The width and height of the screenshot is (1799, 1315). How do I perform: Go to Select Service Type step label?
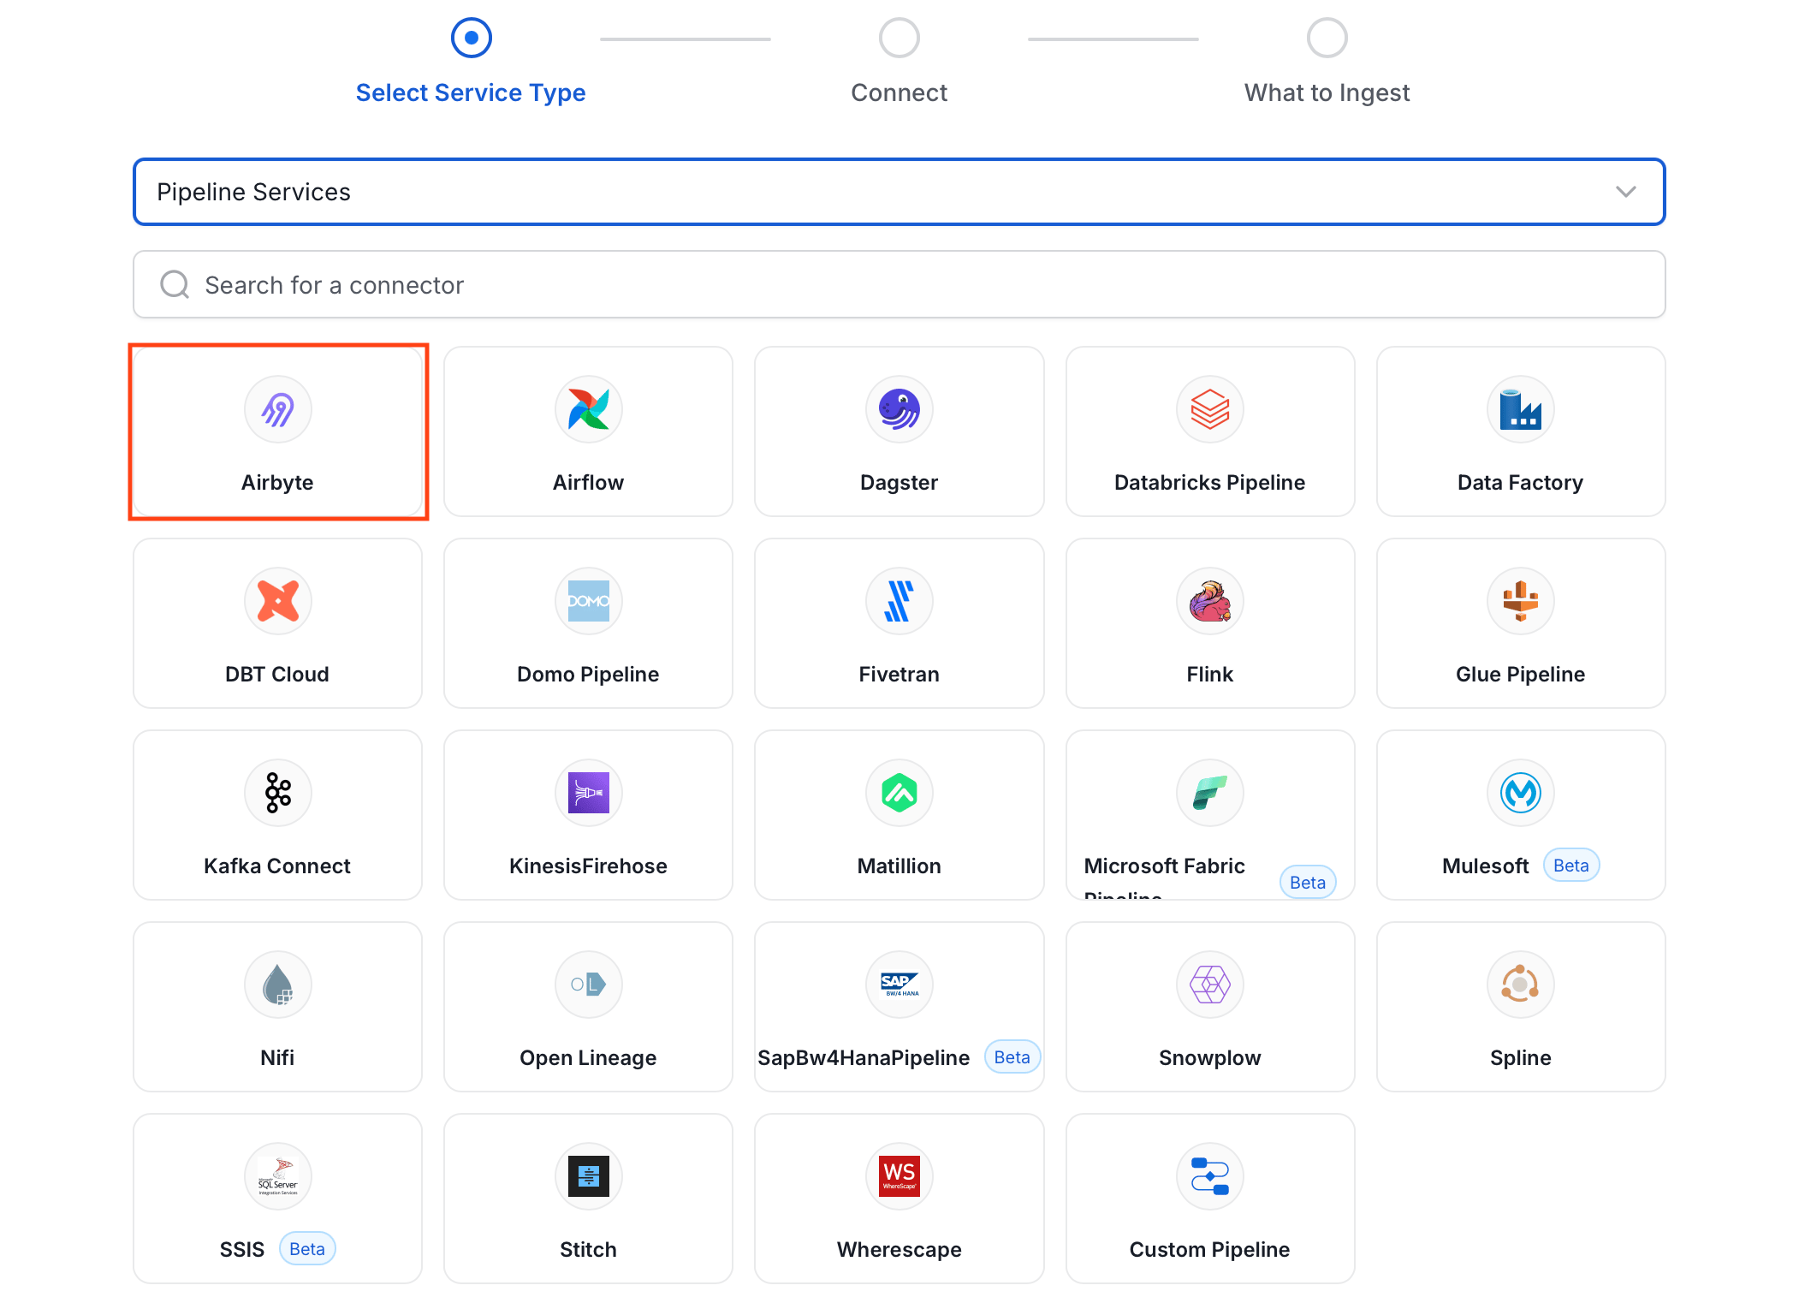471,92
